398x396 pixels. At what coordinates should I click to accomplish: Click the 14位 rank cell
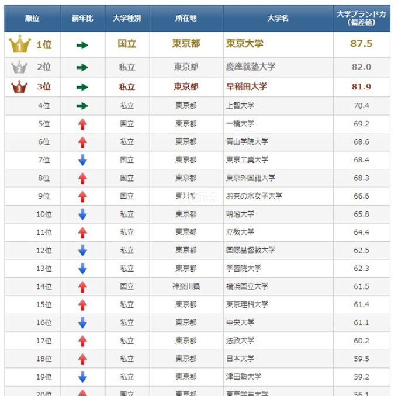32,287
